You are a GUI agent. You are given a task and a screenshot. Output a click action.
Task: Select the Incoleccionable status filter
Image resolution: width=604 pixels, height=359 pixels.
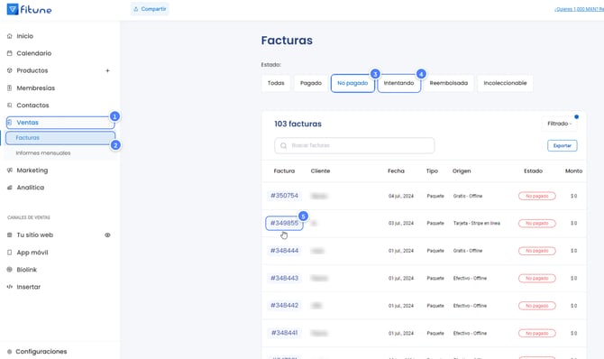click(x=505, y=83)
